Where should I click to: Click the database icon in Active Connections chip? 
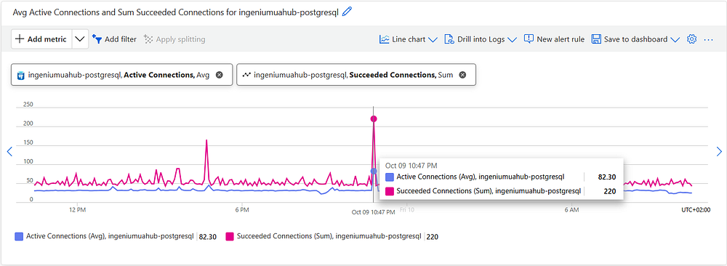(x=20, y=75)
